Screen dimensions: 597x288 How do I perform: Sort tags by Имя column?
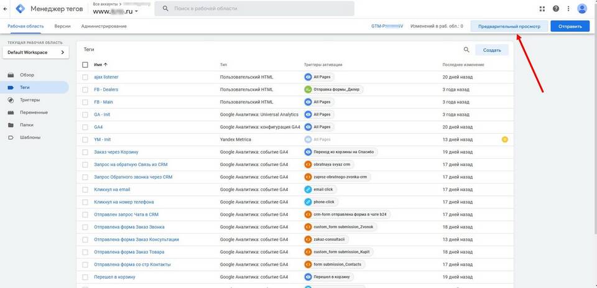[101, 65]
